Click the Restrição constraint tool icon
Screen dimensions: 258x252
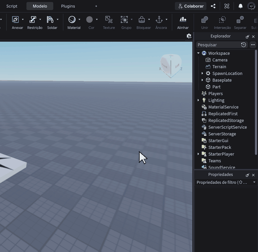point(33,19)
